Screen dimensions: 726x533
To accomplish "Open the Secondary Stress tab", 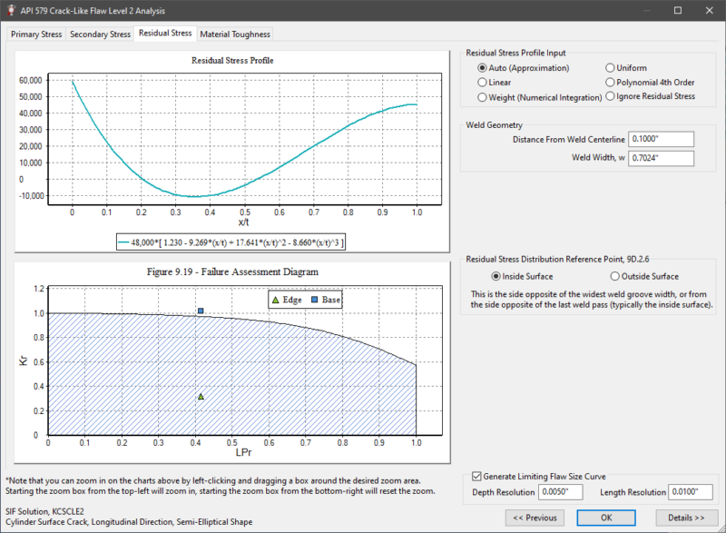I will pyautogui.click(x=100, y=34).
